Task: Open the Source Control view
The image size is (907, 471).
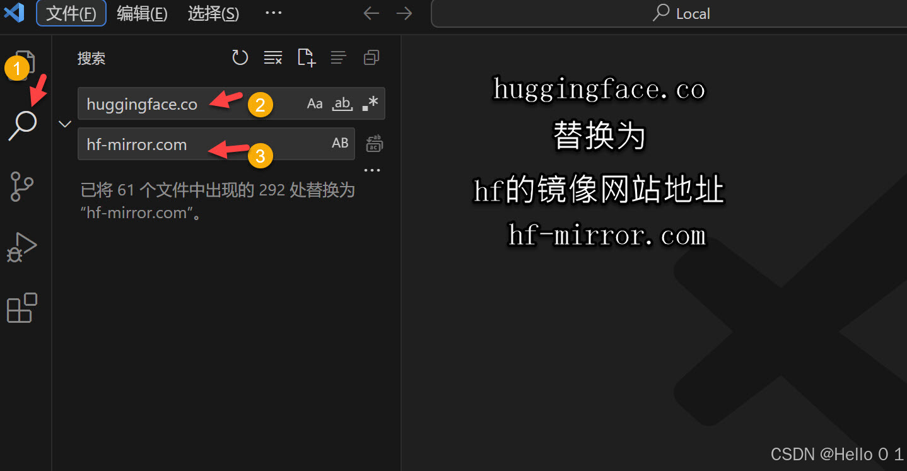Action: click(23, 185)
